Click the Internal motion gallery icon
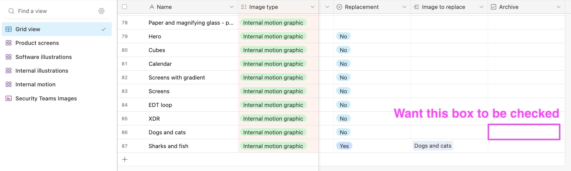Image resolution: width=571 pixels, height=171 pixels. [x=9, y=84]
